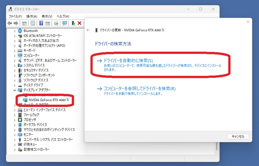Click the Forward arrow in Device Manager toolbar
This screenshot has width=259, height=166.
tap(16, 23)
